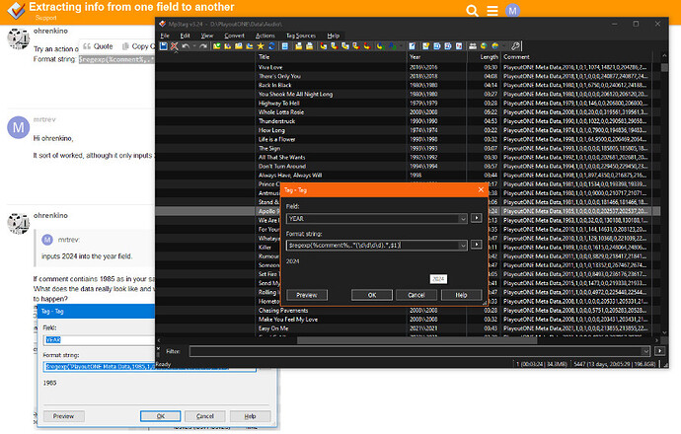Click the Preview button in dark dialog
681x434 pixels.
click(307, 295)
